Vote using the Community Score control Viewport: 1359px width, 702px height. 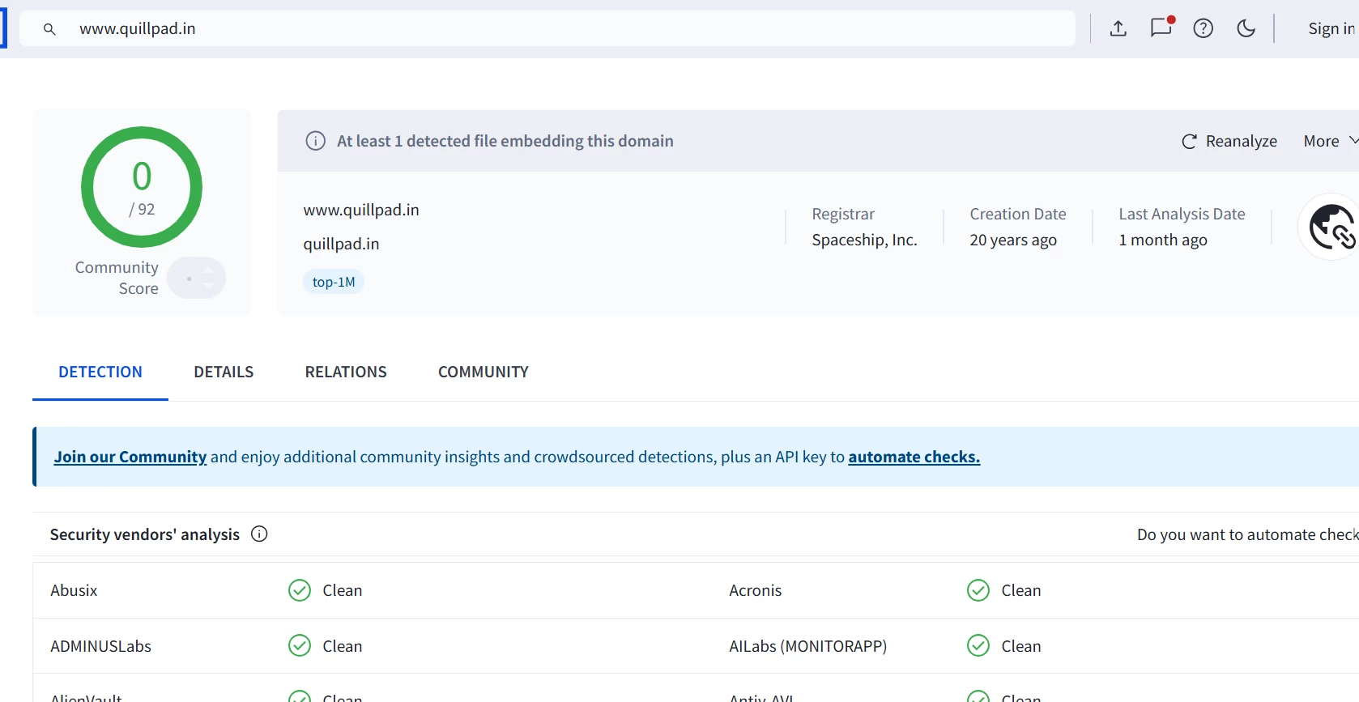[x=197, y=278]
